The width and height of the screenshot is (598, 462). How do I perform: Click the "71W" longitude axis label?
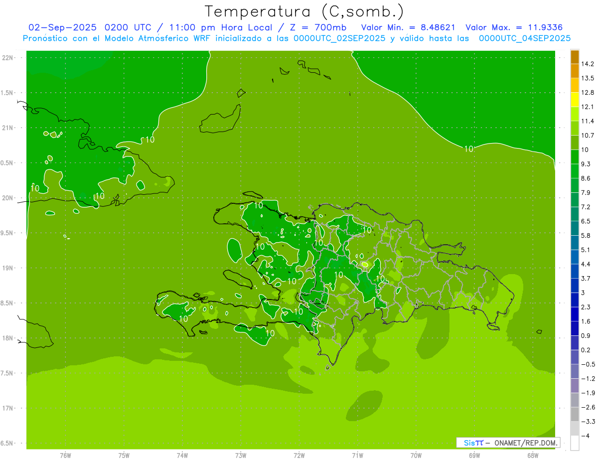[358, 455]
